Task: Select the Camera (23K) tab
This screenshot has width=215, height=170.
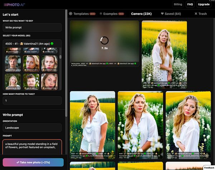Action: [x=141, y=14]
